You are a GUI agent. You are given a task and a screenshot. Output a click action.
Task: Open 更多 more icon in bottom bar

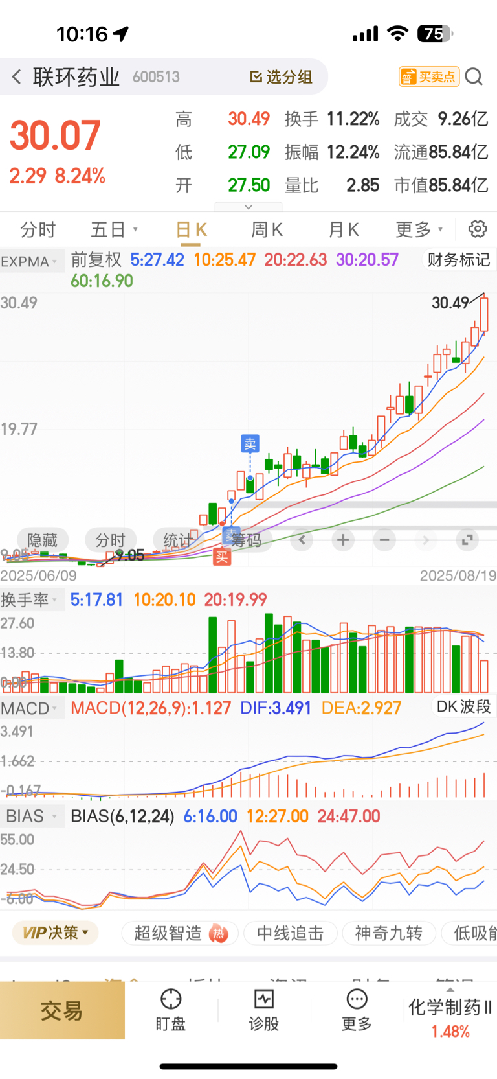click(x=357, y=1010)
